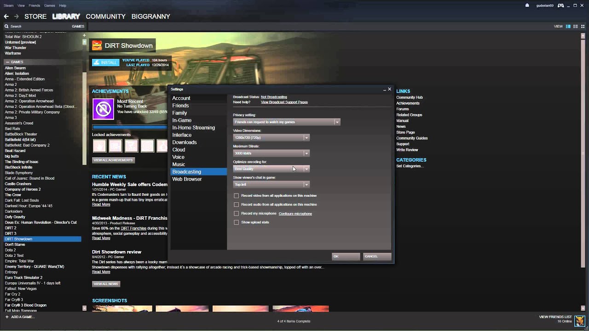Click CANCEL in Settings dialog
589x331 pixels.
click(377, 257)
